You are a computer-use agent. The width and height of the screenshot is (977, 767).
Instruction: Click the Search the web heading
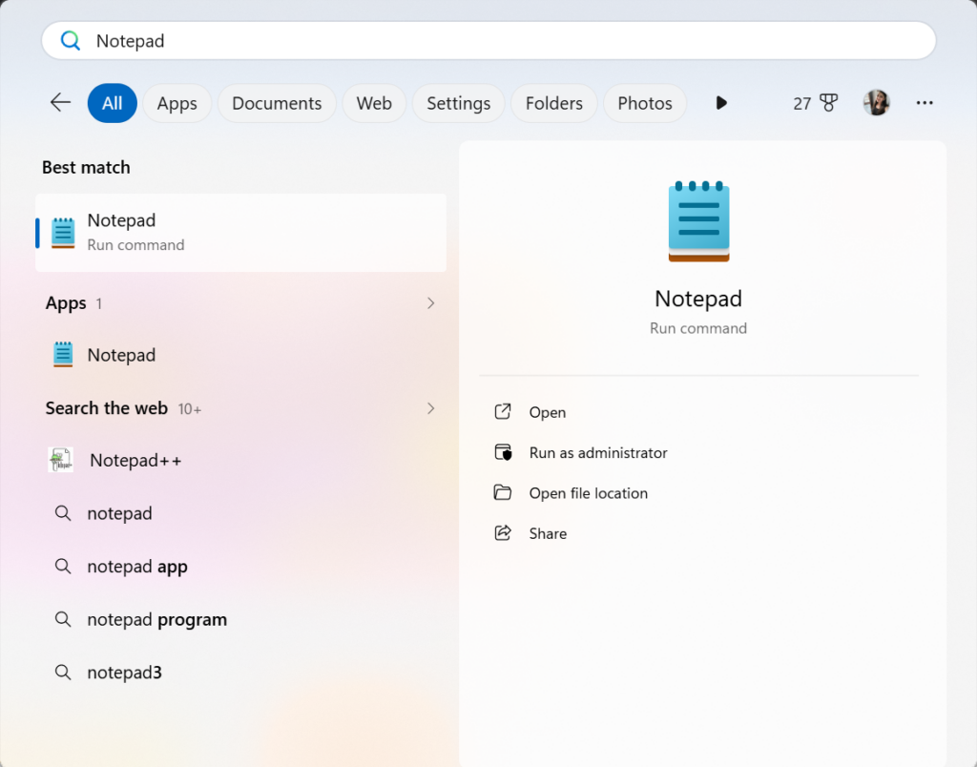[x=107, y=408]
